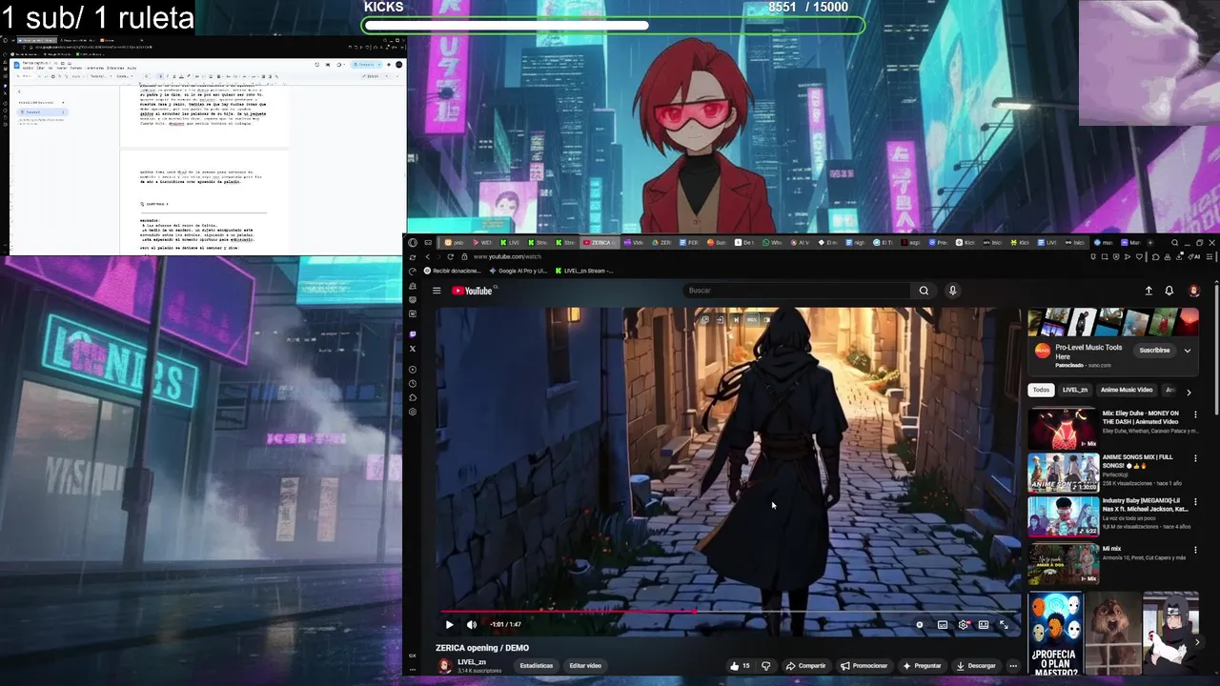Click Suscribirse on the Pro-Level Music ad

click(x=1154, y=351)
